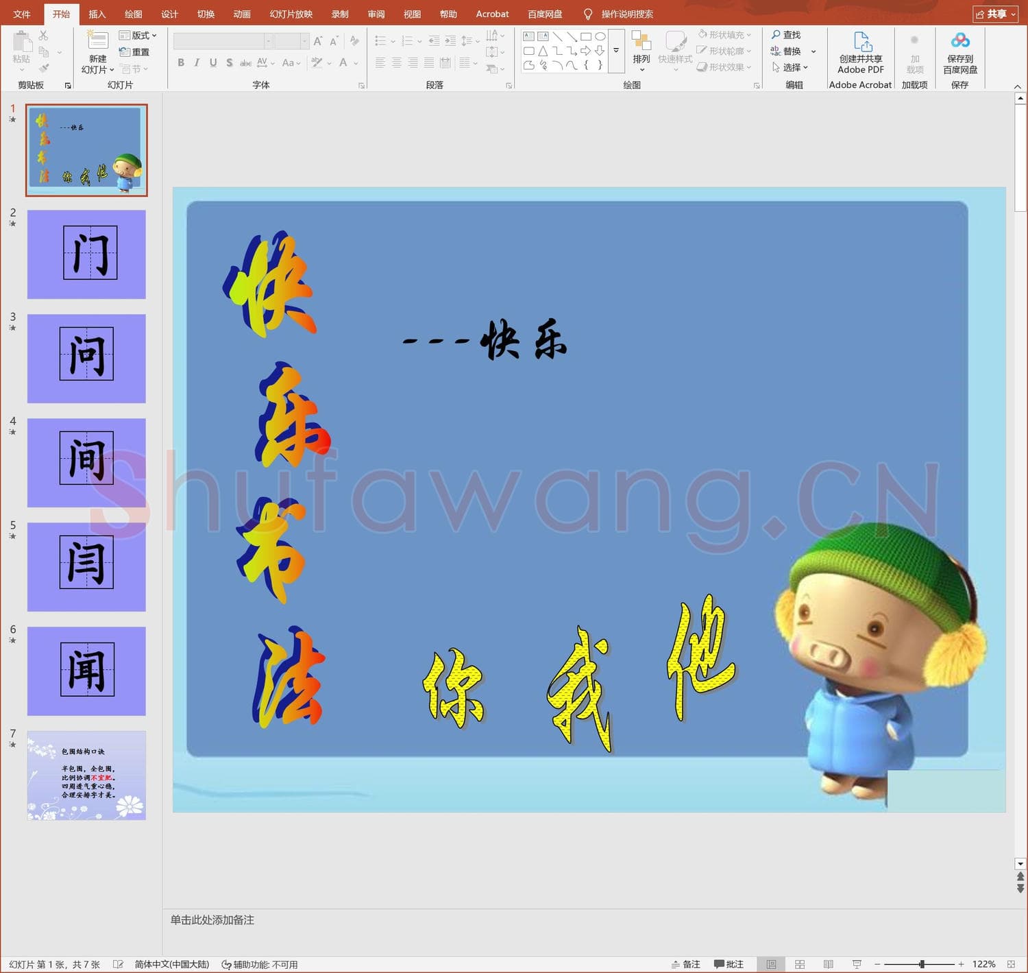Click the Format Painter brush icon
1028x973 pixels.
pyautogui.click(x=44, y=68)
